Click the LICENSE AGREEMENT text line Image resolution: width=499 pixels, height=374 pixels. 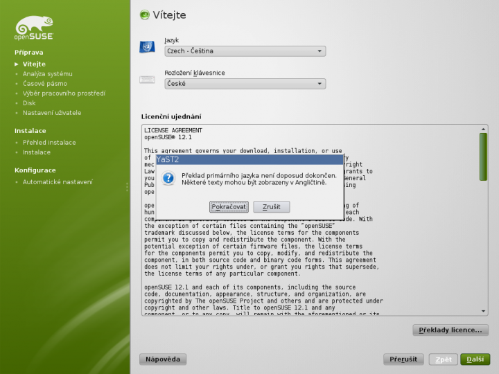click(x=173, y=130)
